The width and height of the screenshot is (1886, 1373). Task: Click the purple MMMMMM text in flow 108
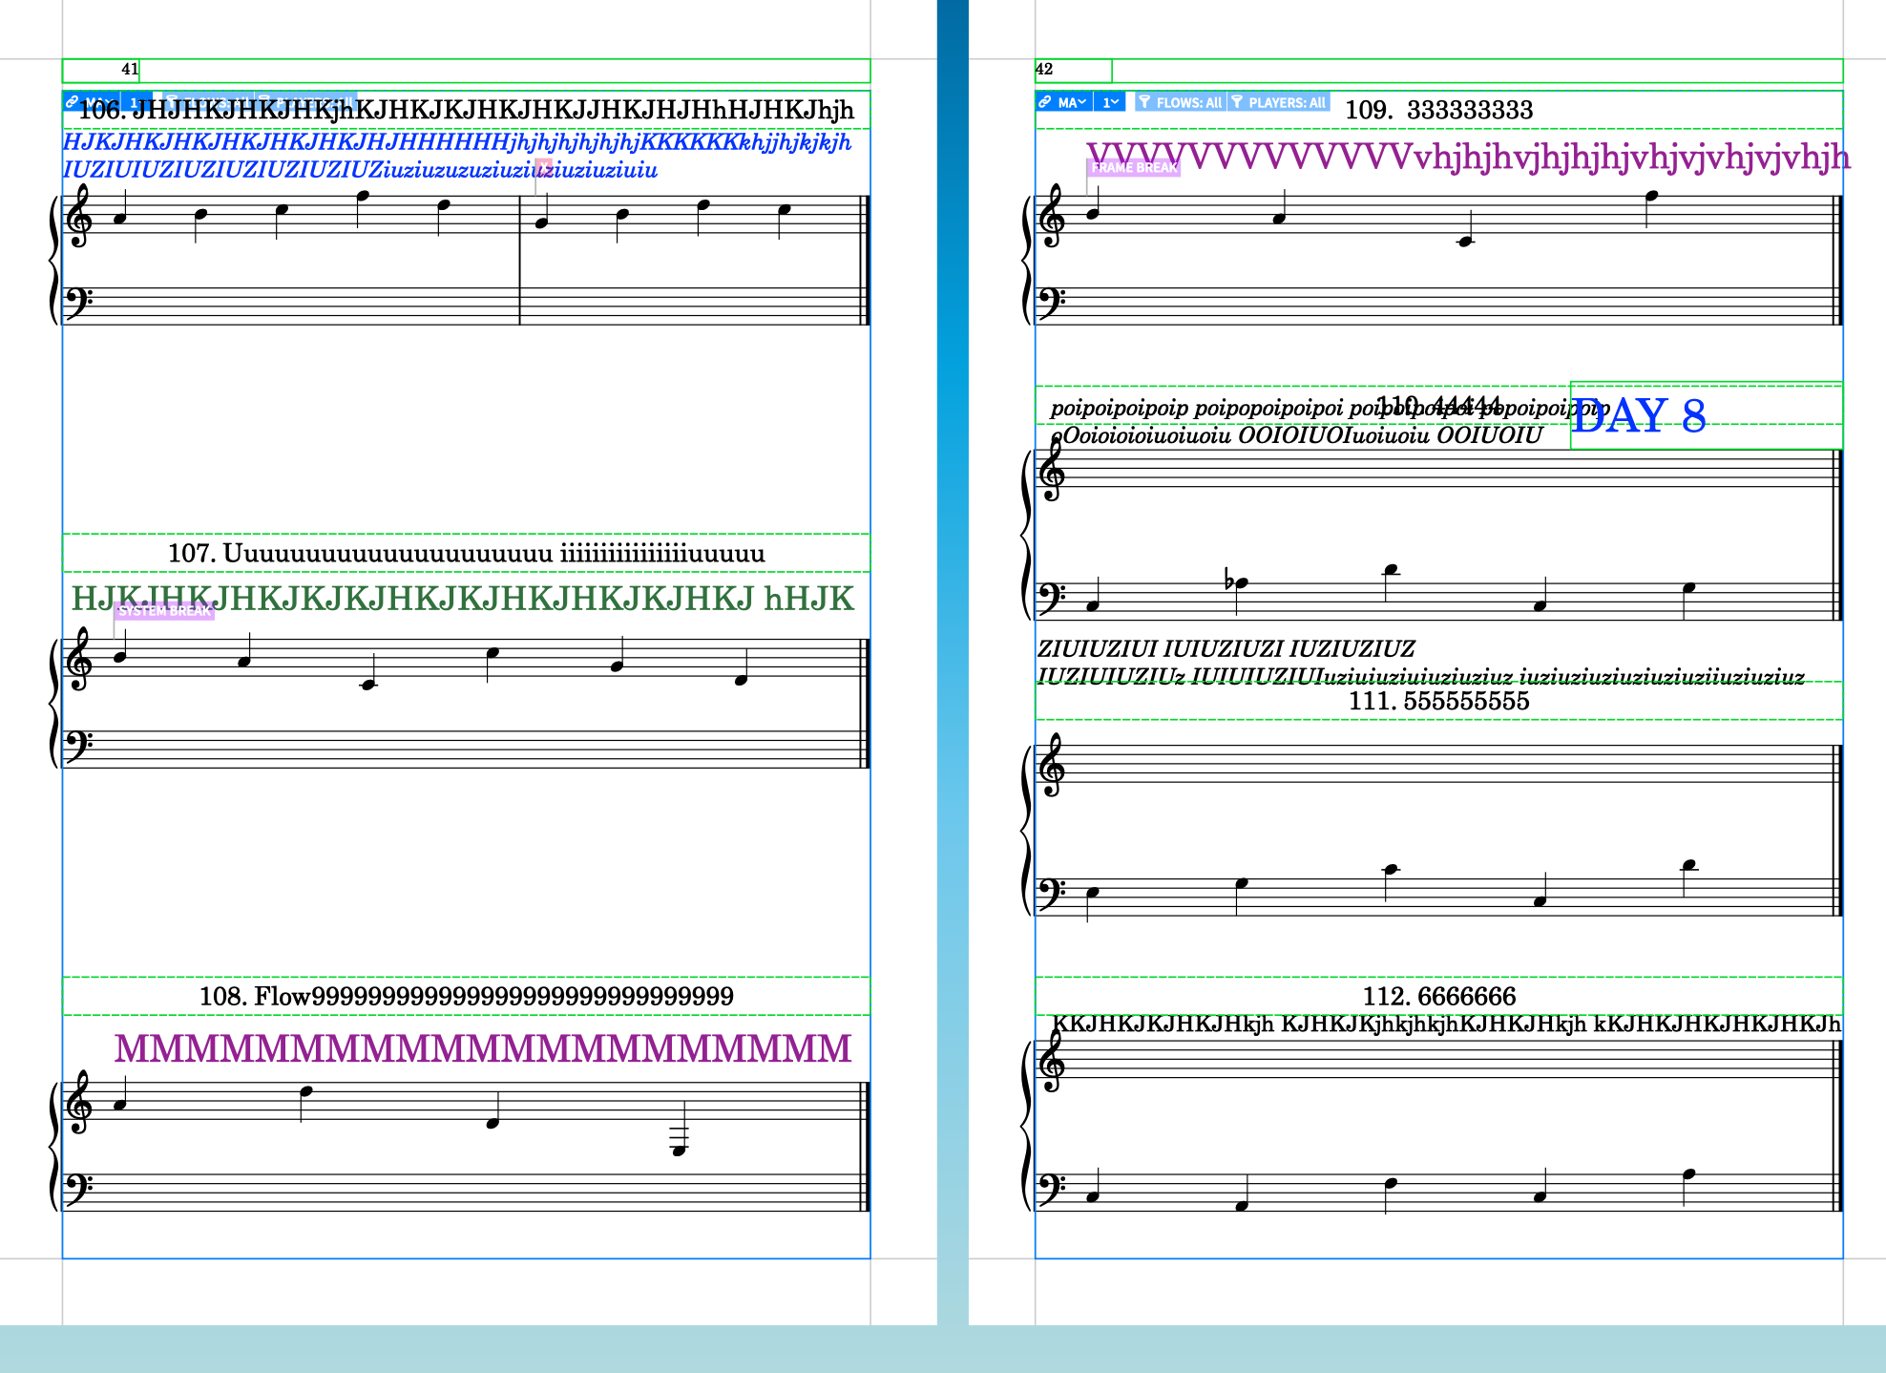click(x=483, y=1049)
